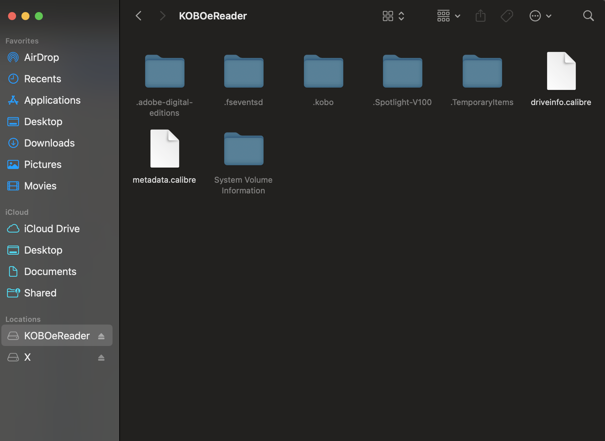The height and width of the screenshot is (441, 605).
Task: Open Pictures in the sidebar
Action: (x=57, y=165)
